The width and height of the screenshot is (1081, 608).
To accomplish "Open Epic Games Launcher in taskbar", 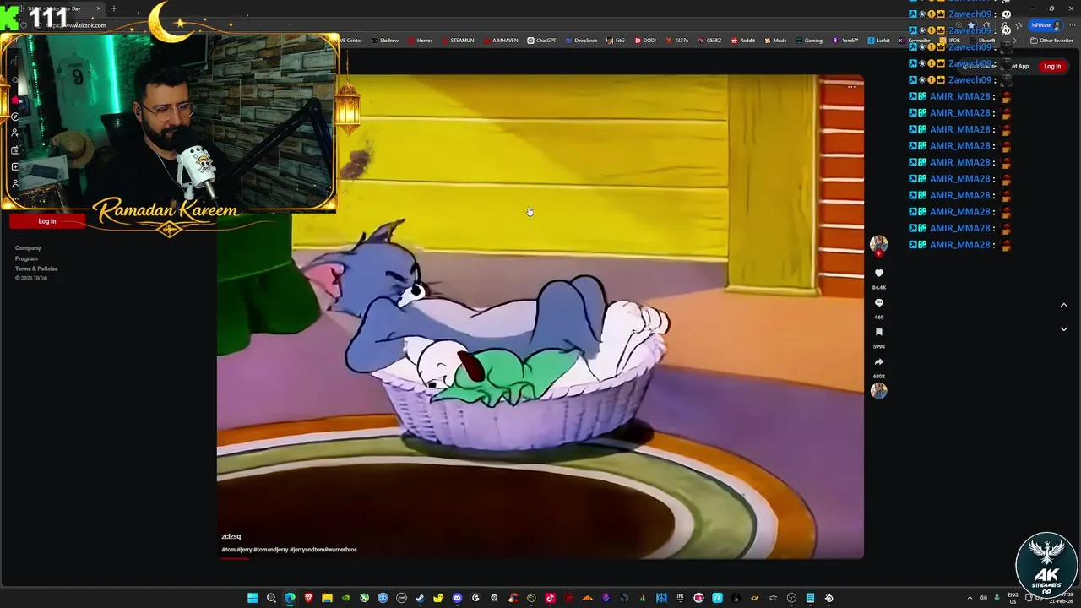I will click(x=680, y=598).
